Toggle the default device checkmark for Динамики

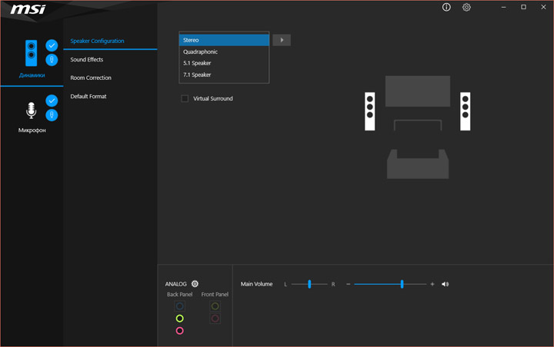[x=52, y=45]
